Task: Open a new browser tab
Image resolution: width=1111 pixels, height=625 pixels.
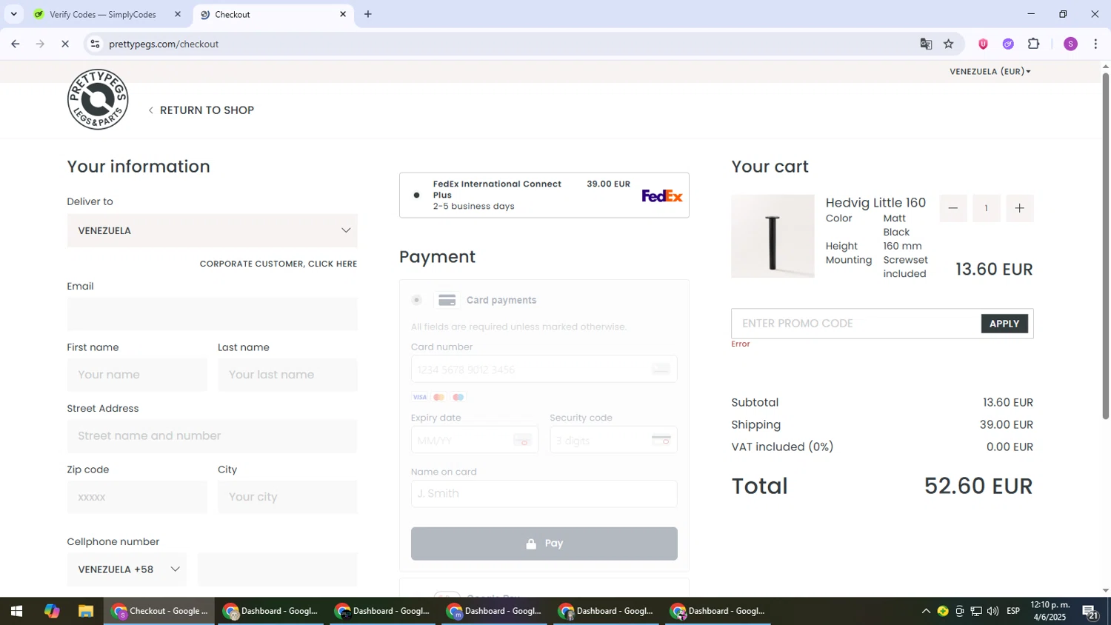Action: 367,14
